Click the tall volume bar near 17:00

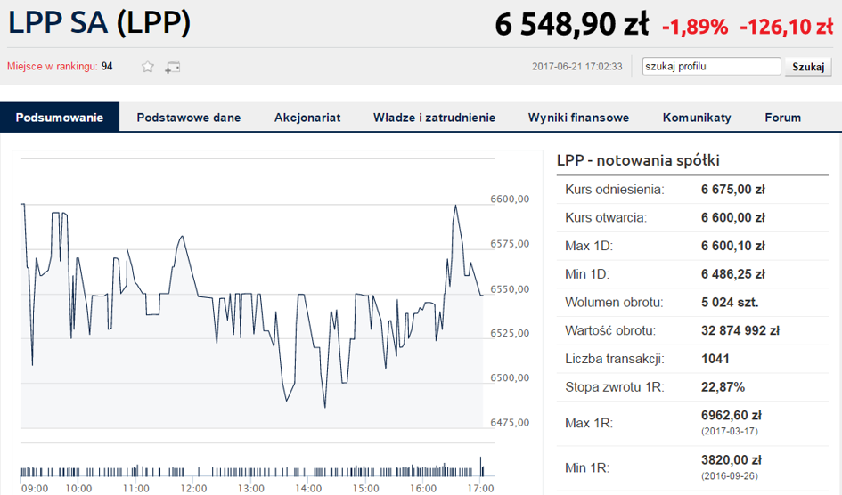[x=480, y=466]
